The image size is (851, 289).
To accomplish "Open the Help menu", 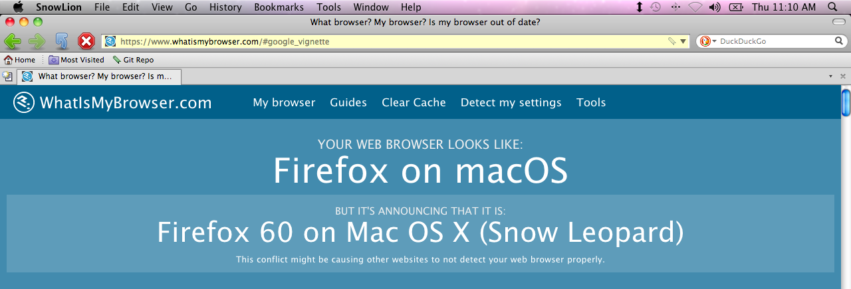I will click(x=411, y=7).
